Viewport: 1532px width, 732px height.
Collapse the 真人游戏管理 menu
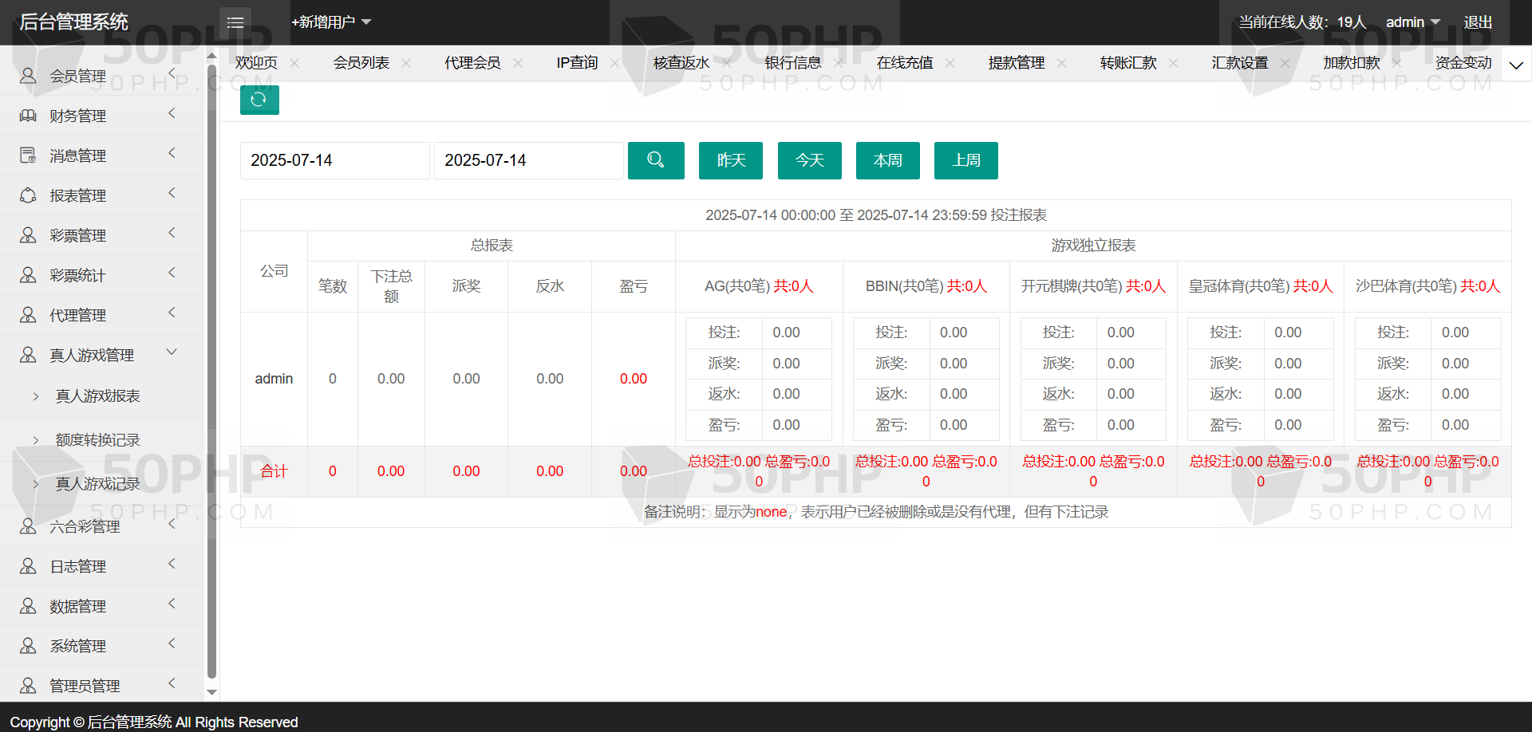pyautogui.click(x=172, y=352)
